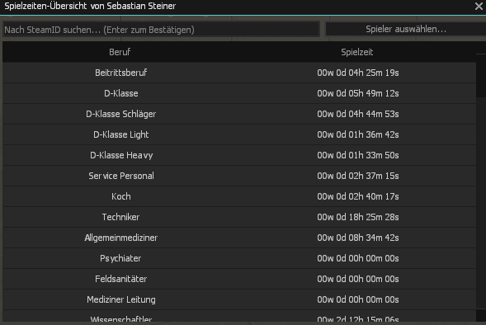Open the Spieler auswählen dropdown

tap(406, 29)
